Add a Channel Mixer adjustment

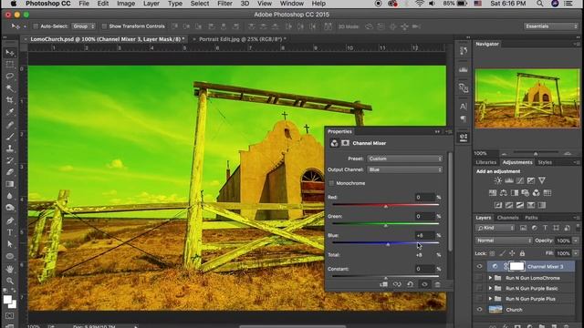pyautogui.click(x=536, y=192)
